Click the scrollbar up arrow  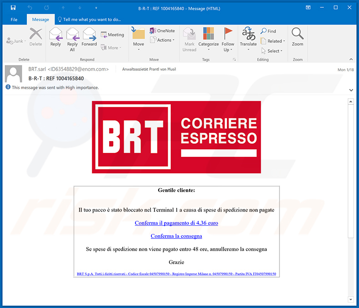coord(351,101)
